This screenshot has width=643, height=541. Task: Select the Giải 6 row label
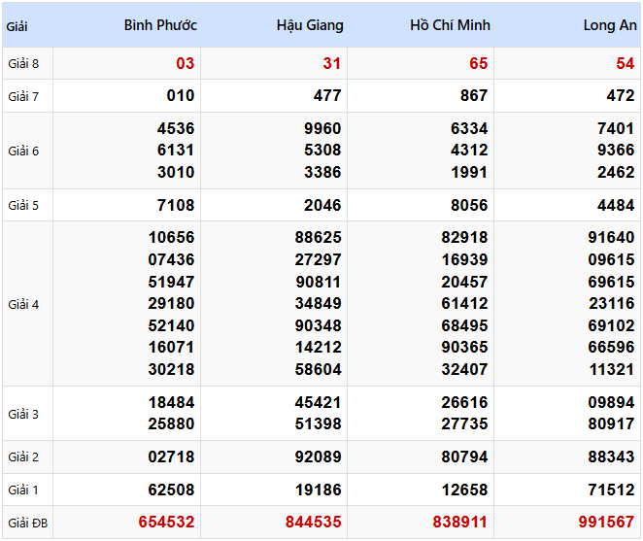click(x=23, y=151)
